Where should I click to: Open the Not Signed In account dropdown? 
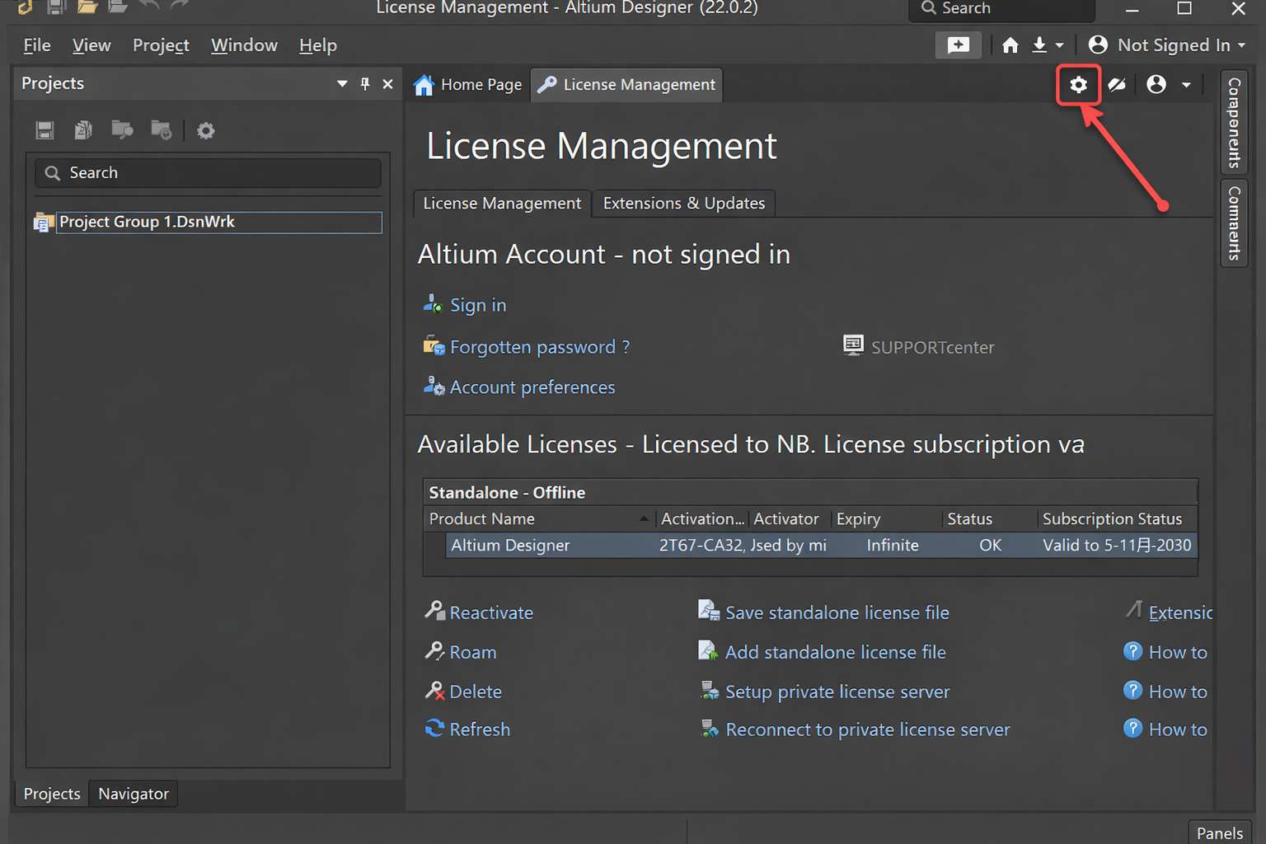[x=1166, y=45]
